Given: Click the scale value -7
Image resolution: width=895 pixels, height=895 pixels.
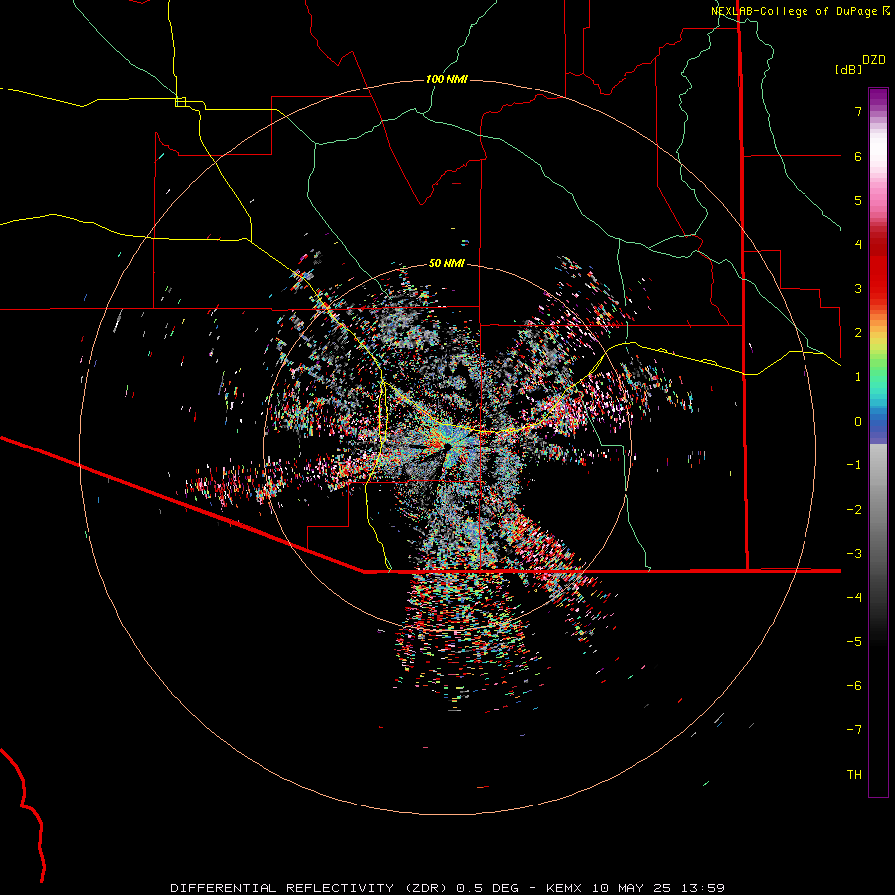Looking at the screenshot, I should [854, 730].
